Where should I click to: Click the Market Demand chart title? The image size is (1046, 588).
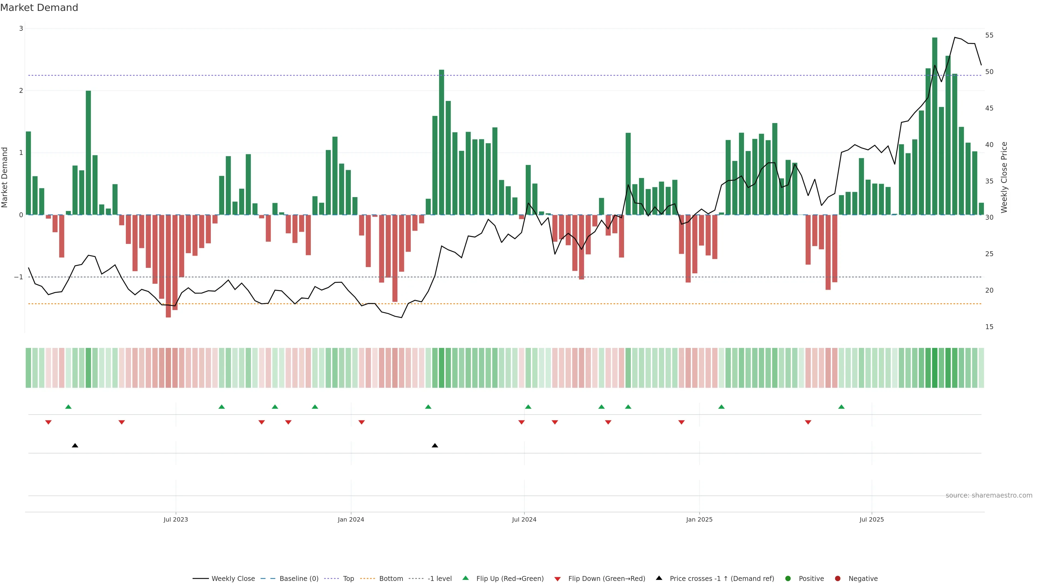click(39, 8)
